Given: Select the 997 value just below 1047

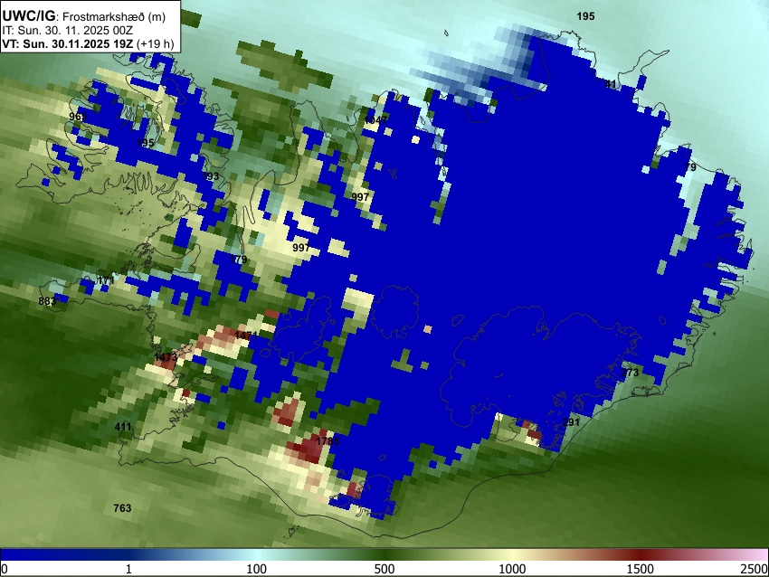Looking at the screenshot, I should 360,197.
